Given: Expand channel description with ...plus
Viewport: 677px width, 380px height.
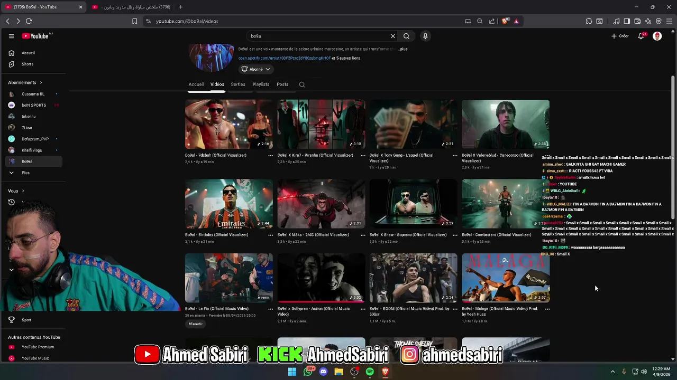Looking at the screenshot, I should pos(402,49).
